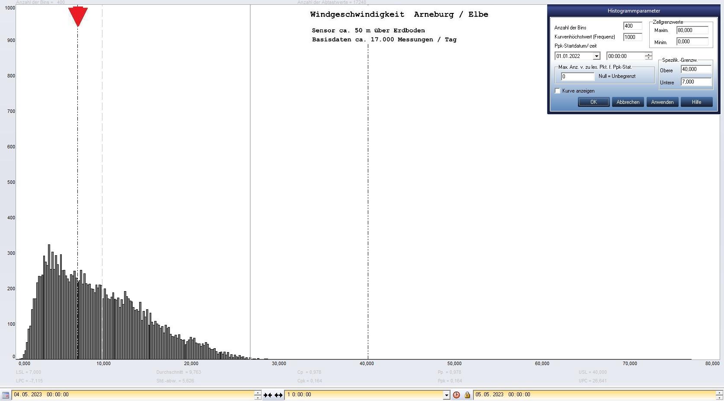The image size is (724, 401).
Task: Enable the 'Kurve anzeigen' checkbox
Action: coord(558,91)
